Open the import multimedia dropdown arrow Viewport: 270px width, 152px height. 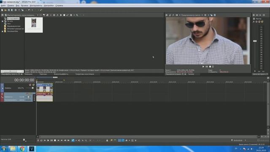pyautogui.click(x=38, y=15)
